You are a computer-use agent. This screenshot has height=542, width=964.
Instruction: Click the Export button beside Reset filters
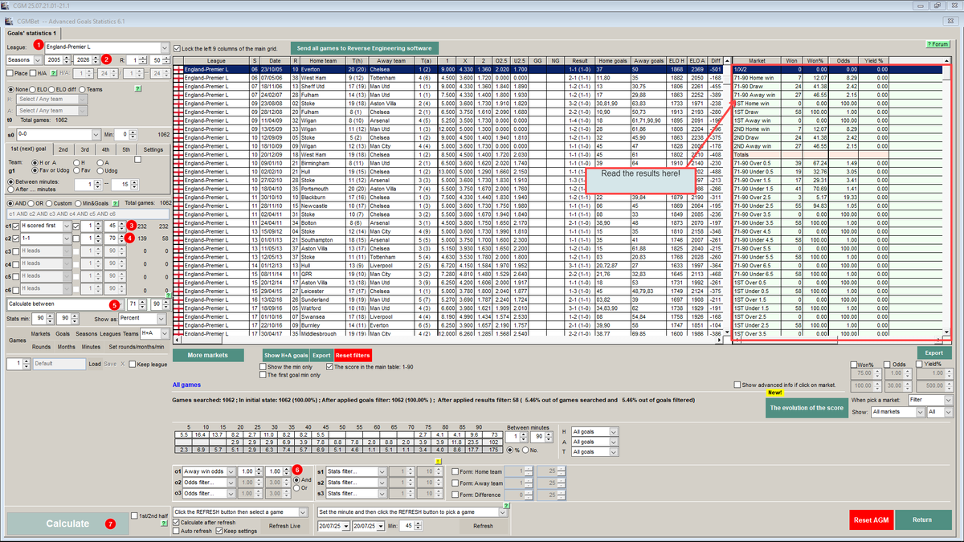pos(321,354)
